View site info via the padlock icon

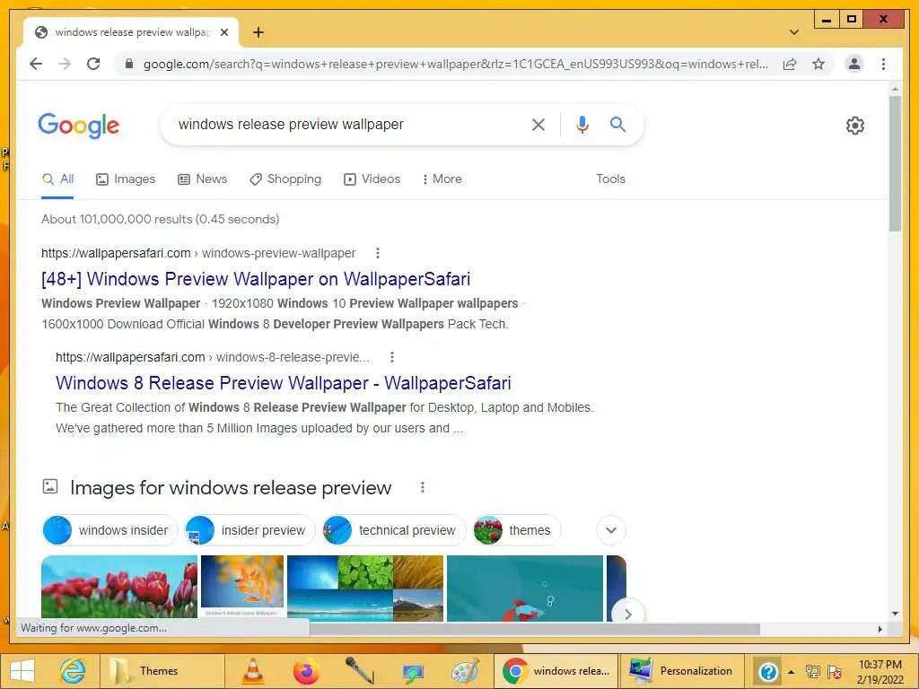pos(129,64)
